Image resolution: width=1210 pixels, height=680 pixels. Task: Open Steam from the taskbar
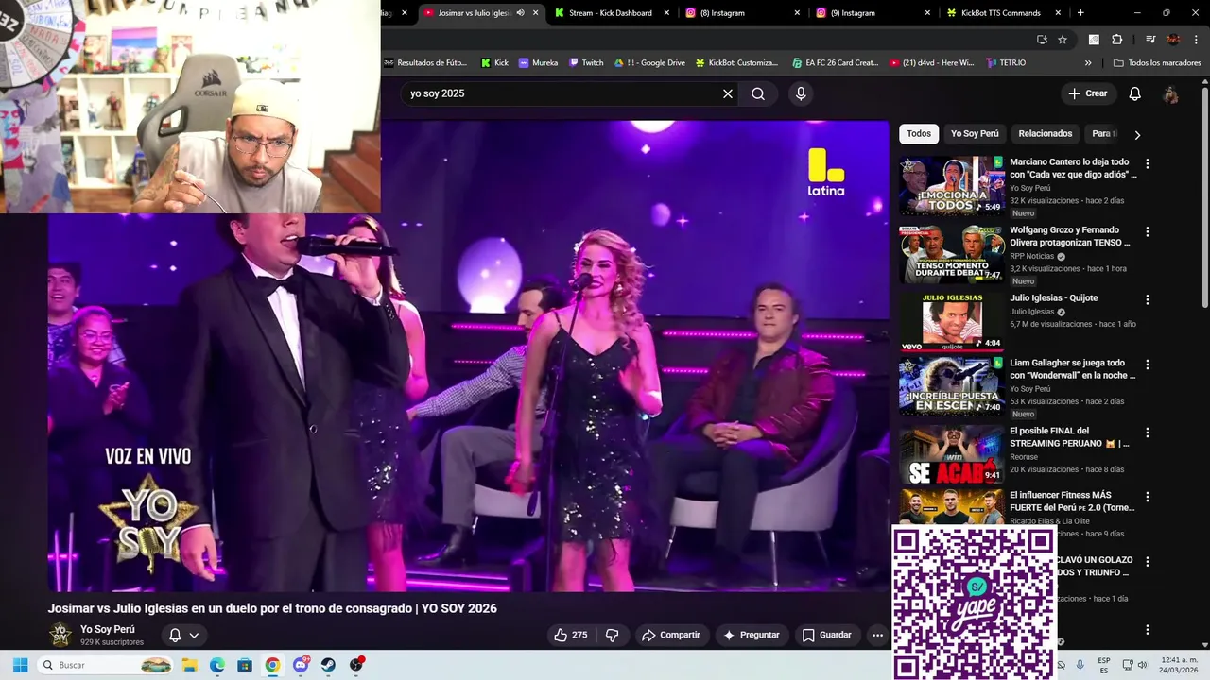[328, 665]
